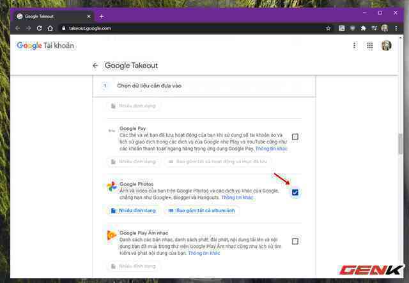Close the Google Takeout tab
Viewport: 409px width, 283px height.
tap(89, 17)
